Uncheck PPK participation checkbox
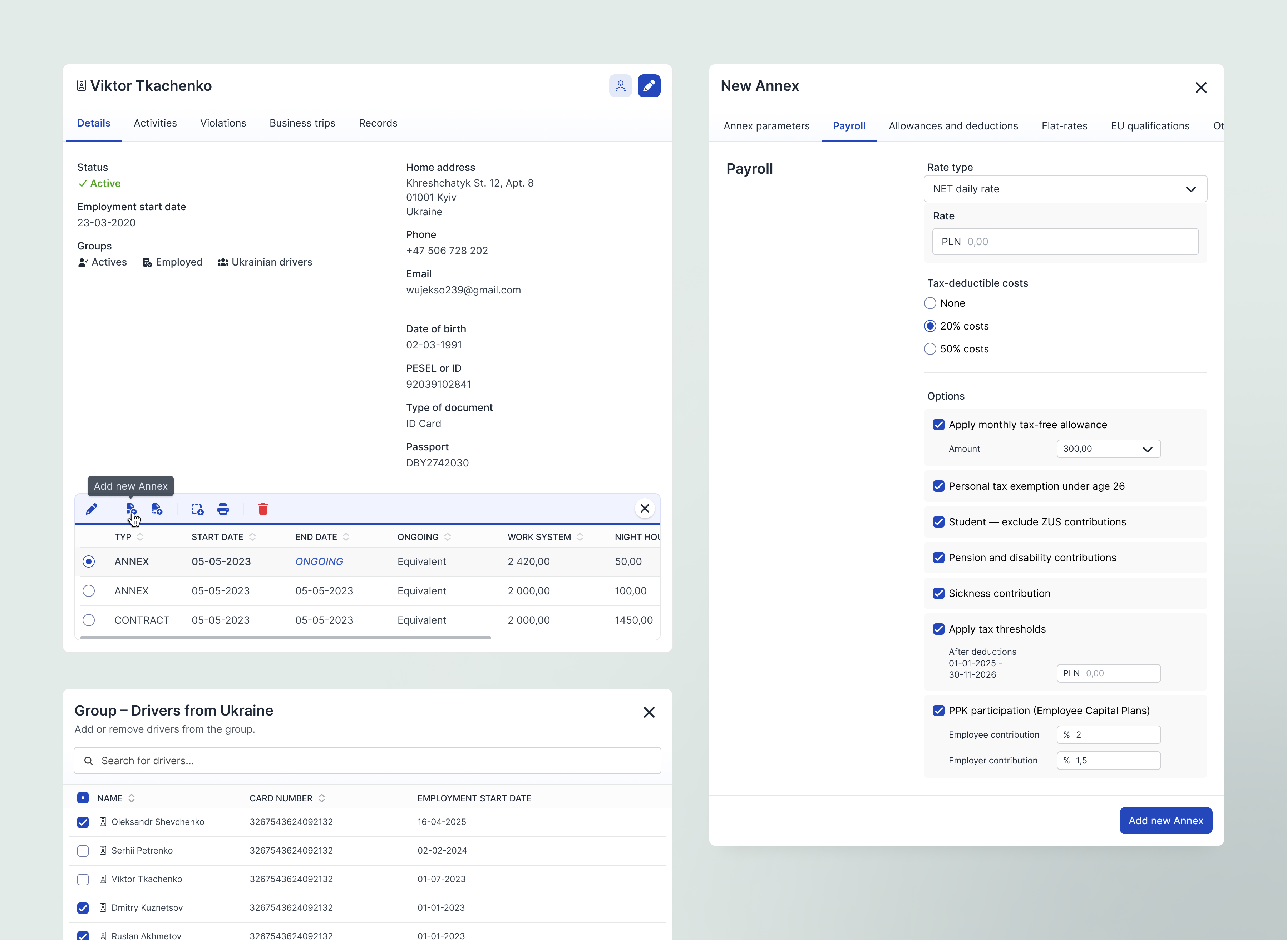The image size is (1287, 940). [x=939, y=711]
